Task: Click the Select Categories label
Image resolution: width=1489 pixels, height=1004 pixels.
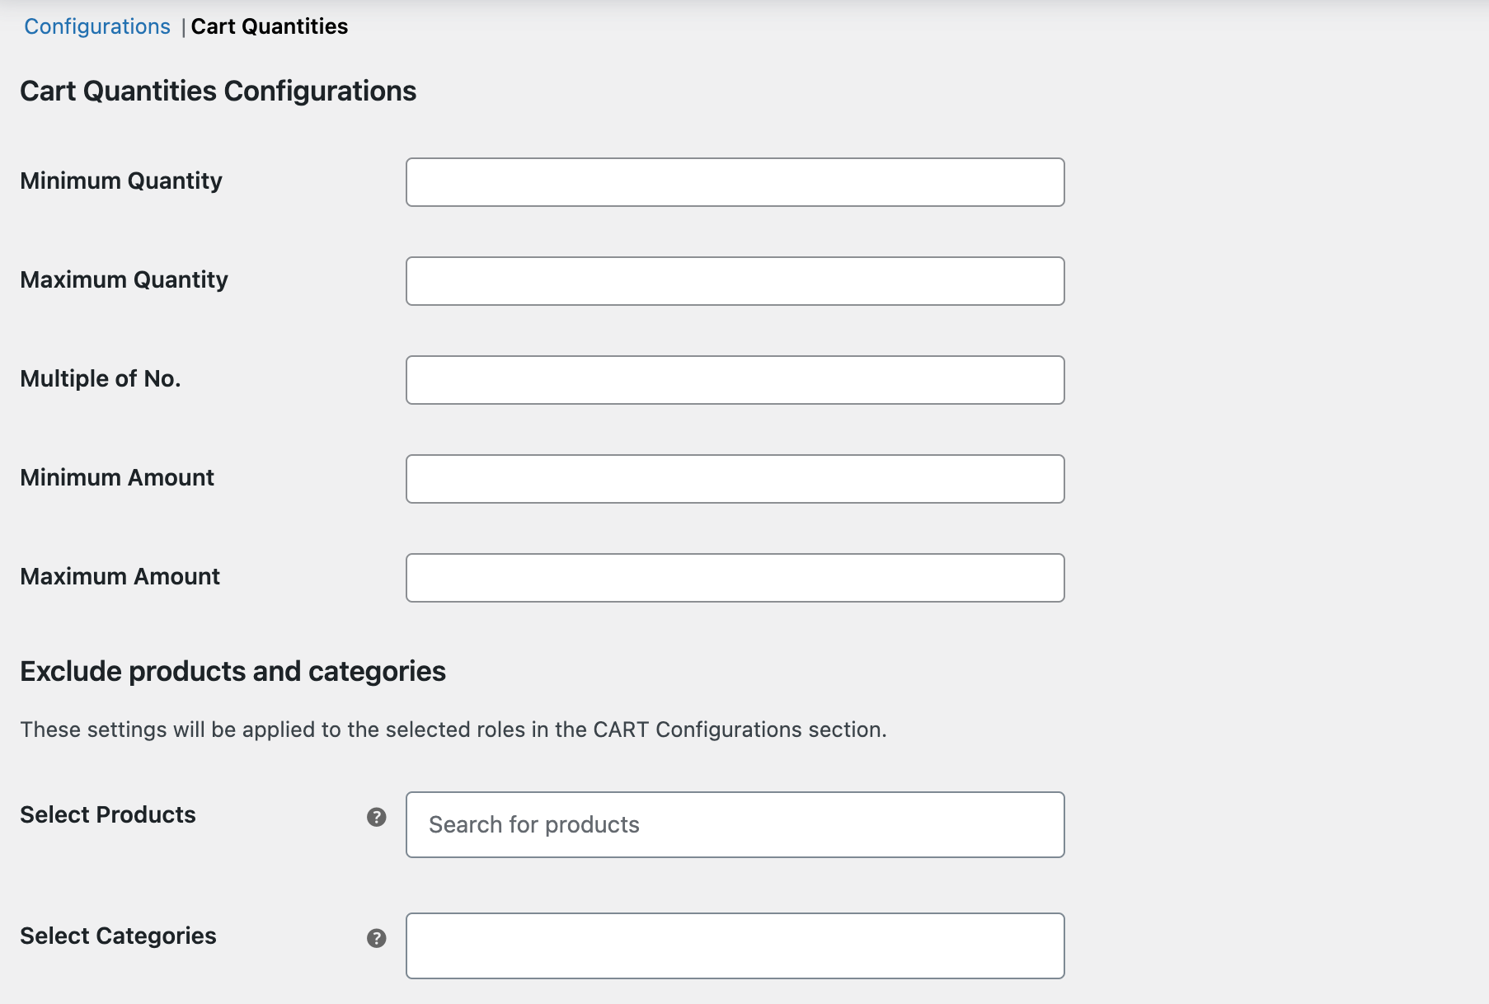Action: 117,936
